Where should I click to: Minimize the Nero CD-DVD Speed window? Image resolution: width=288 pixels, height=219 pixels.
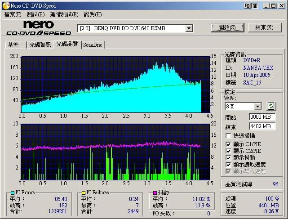tap(266, 6)
